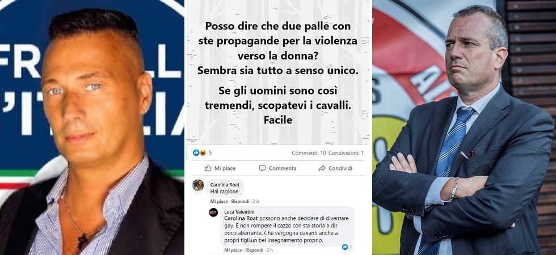Open Luca Valentini's profile avatar
Image resolution: width=556 pixels, height=255 pixels.
[x=213, y=212]
